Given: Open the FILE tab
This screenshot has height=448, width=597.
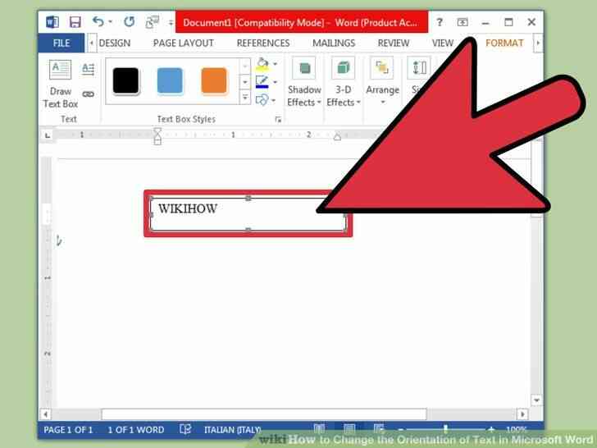Looking at the screenshot, I should point(62,43).
